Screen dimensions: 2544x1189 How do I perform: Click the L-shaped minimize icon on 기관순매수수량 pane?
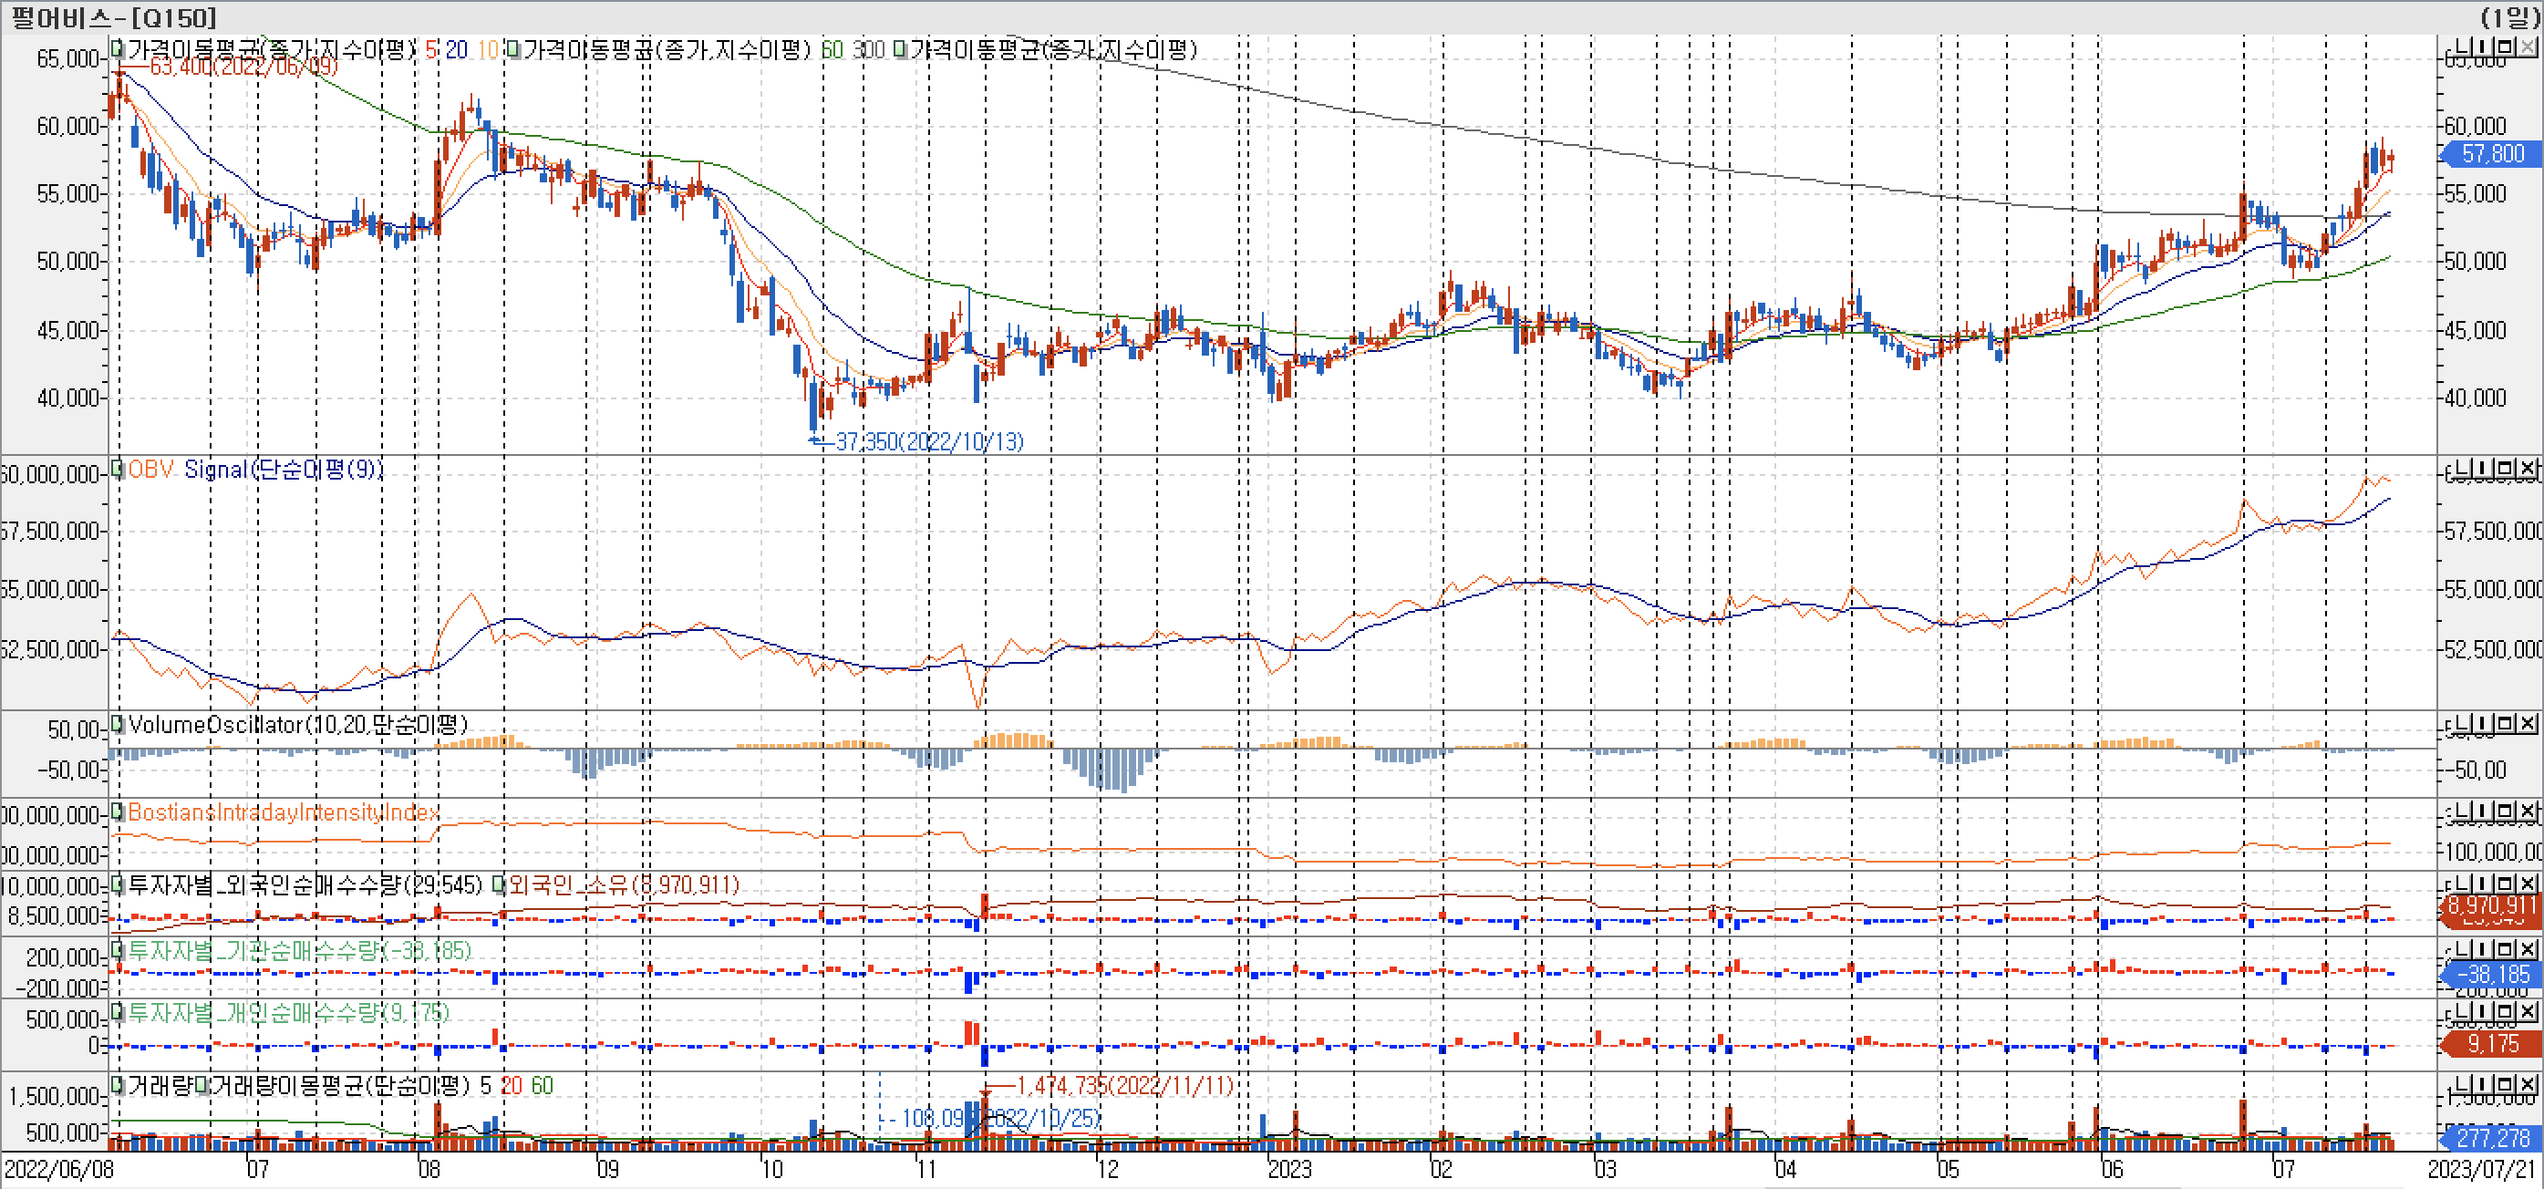[2462, 950]
